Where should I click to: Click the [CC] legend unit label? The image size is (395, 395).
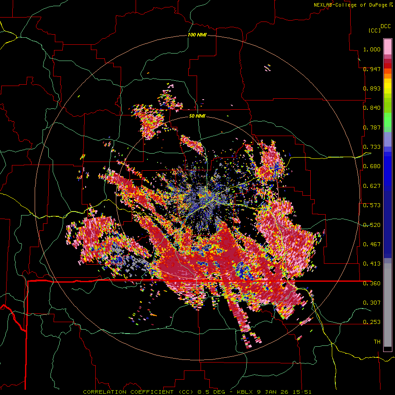point(375,30)
